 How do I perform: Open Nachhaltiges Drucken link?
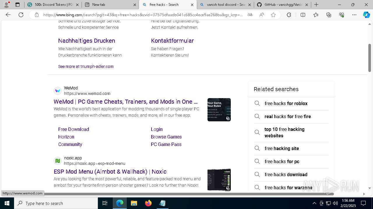(87, 41)
